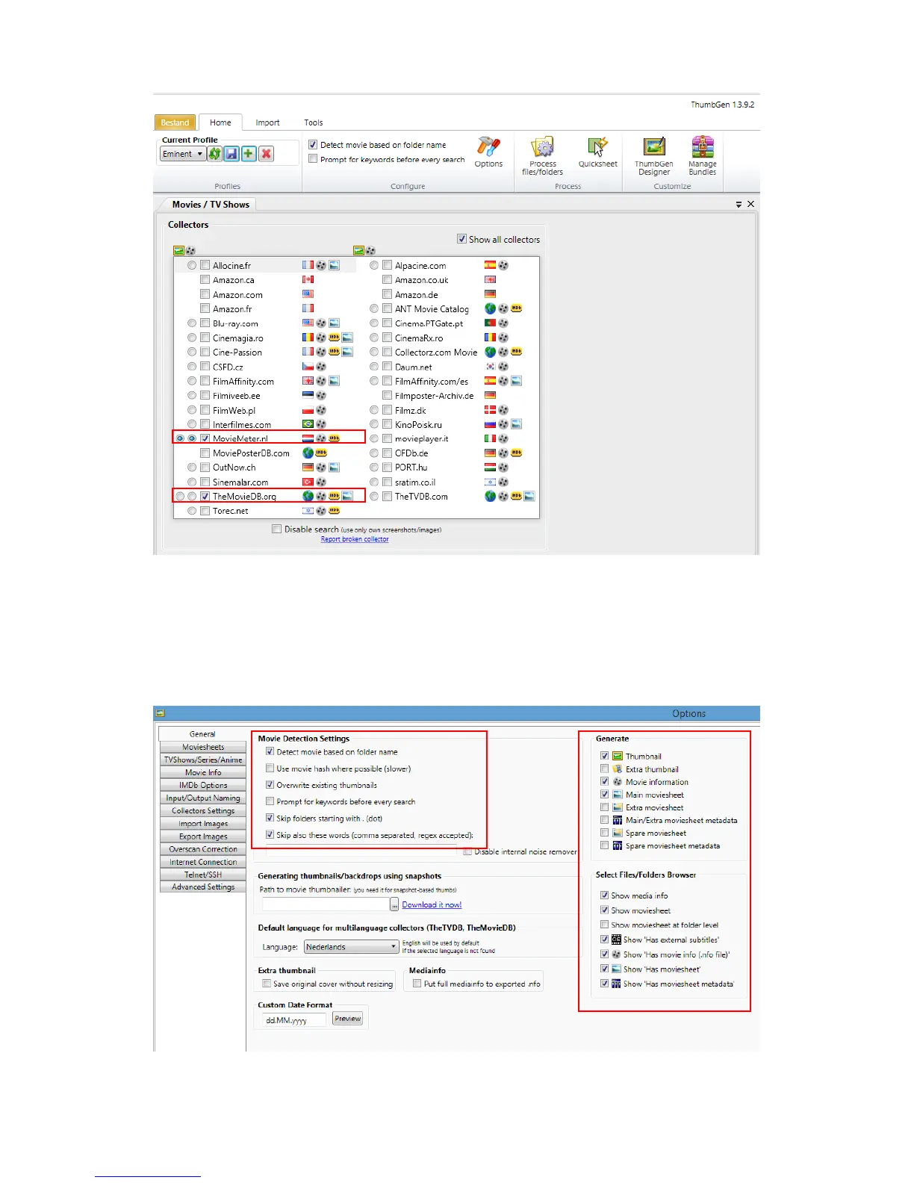Click the film reel icon in the Alpacine.com row
The height and width of the screenshot is (1183, 914).
[x=503, y=265]
